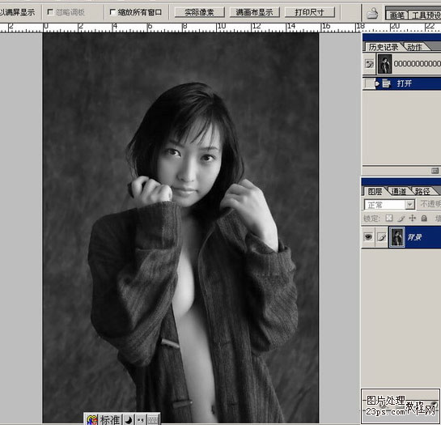Open the 正常 blend mode dropdown
Image resolution: width=441 pixels, height=425 pixels.
point(389,205)
